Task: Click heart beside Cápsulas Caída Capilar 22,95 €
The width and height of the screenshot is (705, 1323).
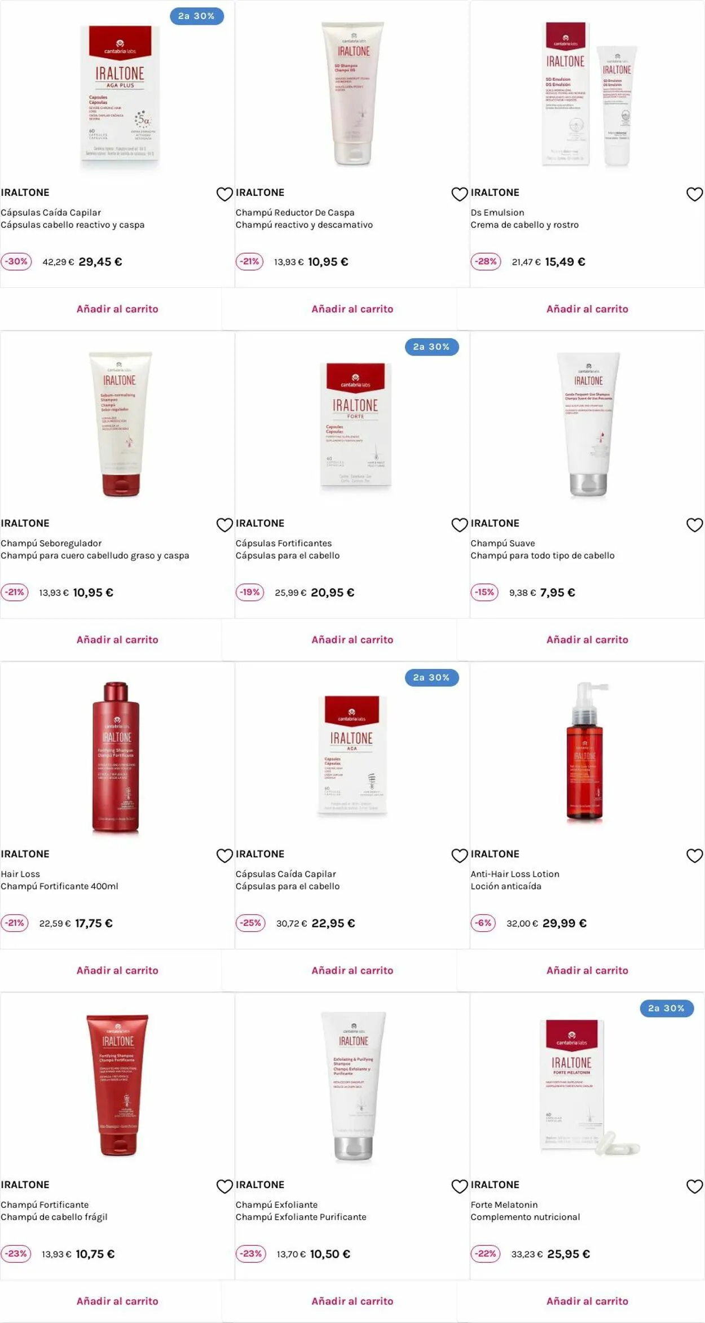Action: coord(460,856)
